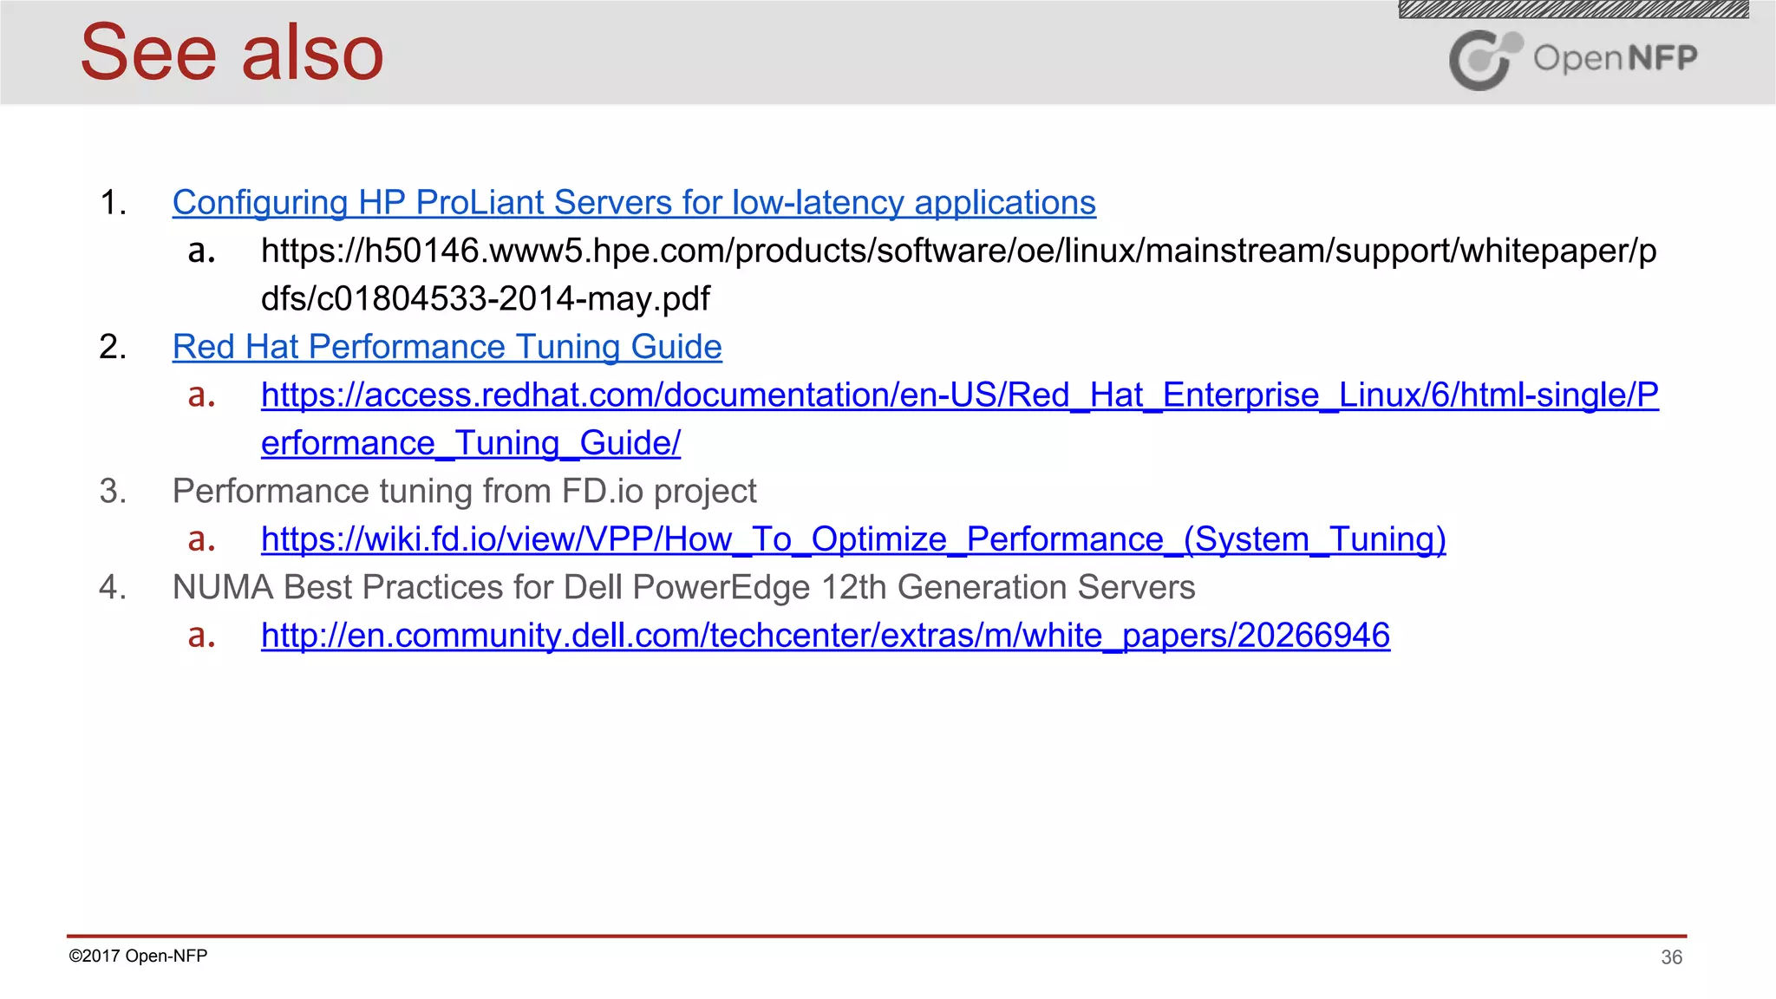Viewport: 1776px width, 999px height.
Task: Click the slide number 36
Action: pyautogui.click(x=1671, y=957)
